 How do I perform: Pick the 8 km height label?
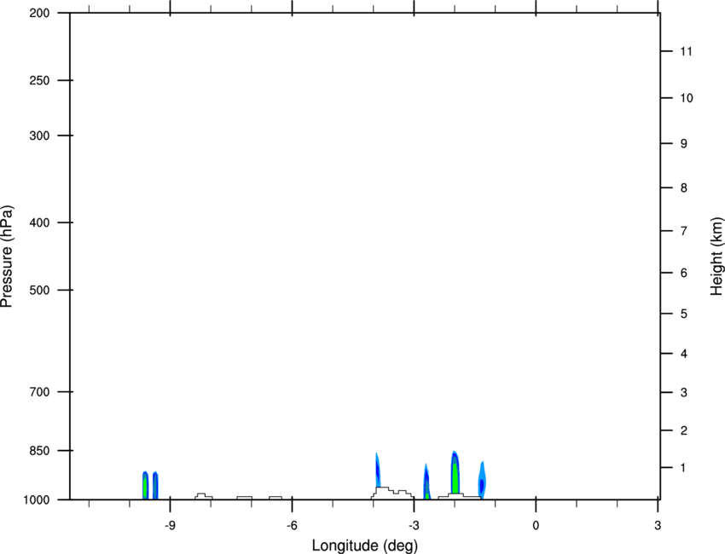(x=684, y=188)
